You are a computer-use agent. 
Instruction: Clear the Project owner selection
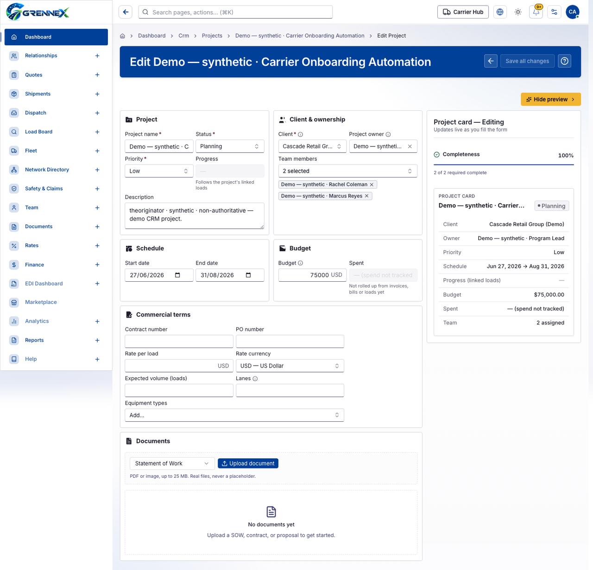coord(410,146)
